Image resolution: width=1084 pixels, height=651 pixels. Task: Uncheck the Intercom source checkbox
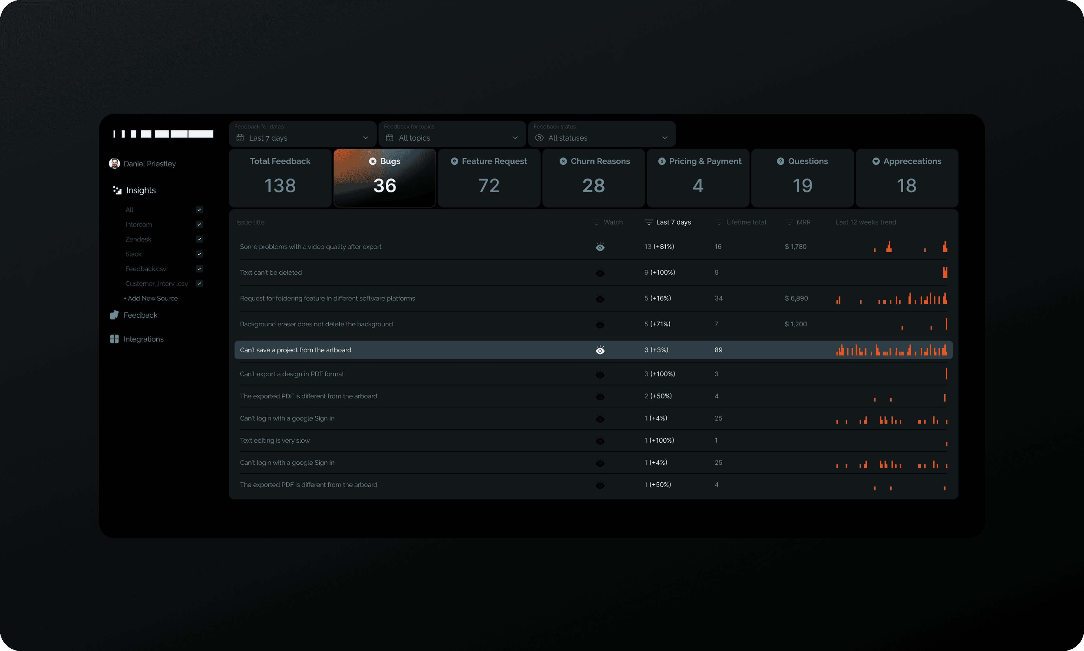pos(199,225)
